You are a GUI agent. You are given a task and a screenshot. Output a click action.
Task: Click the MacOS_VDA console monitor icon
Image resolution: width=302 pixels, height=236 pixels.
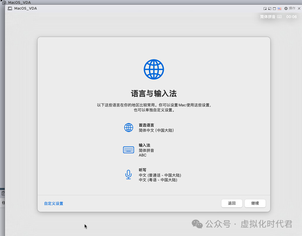[x=10, y=8]
